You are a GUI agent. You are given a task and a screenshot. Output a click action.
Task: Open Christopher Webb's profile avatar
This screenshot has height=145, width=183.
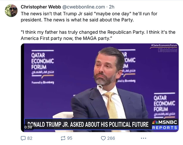click(11, 11)
